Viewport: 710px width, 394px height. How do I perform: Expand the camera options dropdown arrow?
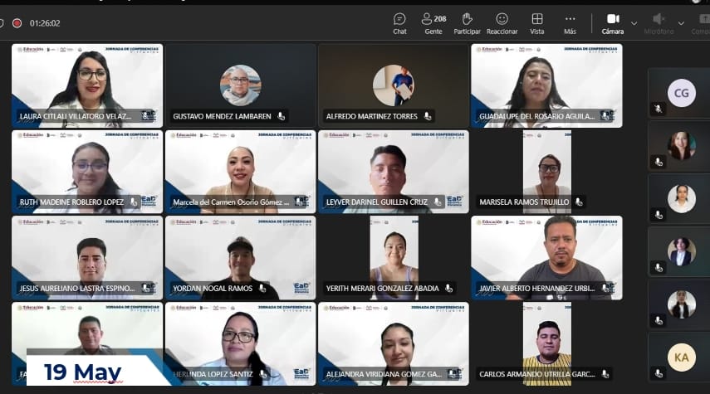[634, 23]
